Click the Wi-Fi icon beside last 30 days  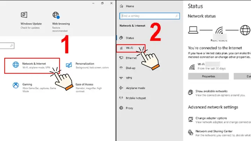[x=192, y=67]
